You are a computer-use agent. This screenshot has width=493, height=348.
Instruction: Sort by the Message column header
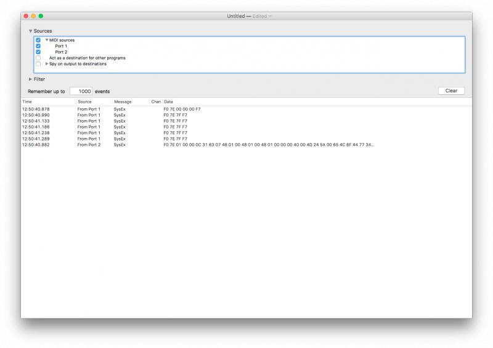[131, 102]
